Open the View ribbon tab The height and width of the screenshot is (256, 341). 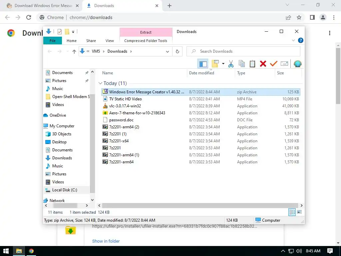click(110, 41)
